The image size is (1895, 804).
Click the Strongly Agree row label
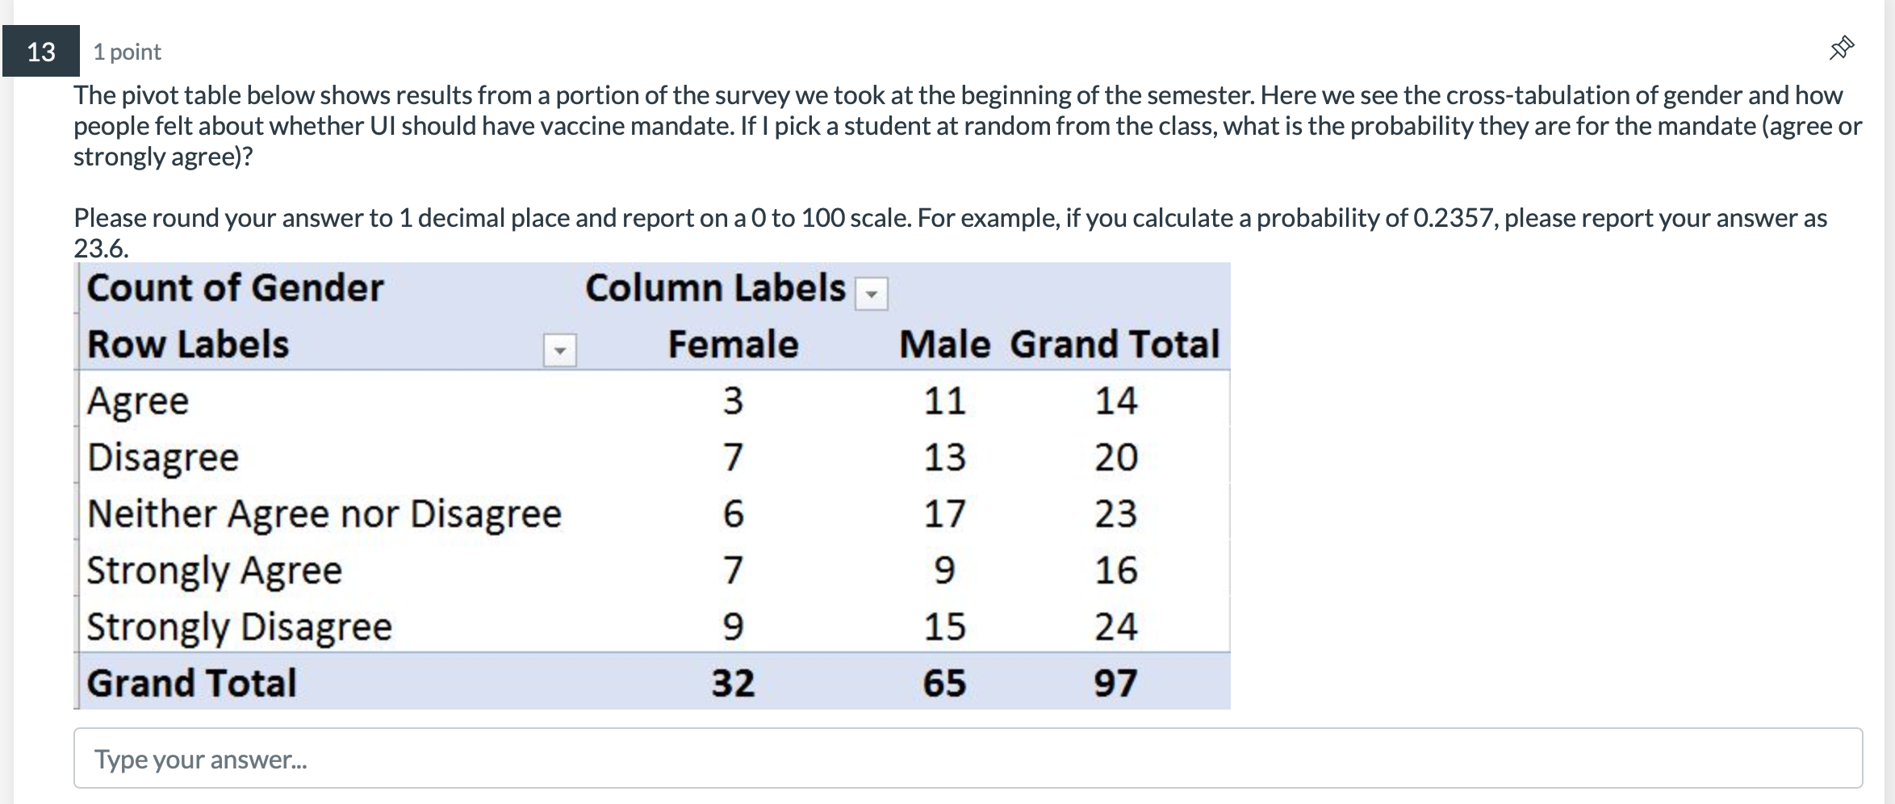[212, 571]
